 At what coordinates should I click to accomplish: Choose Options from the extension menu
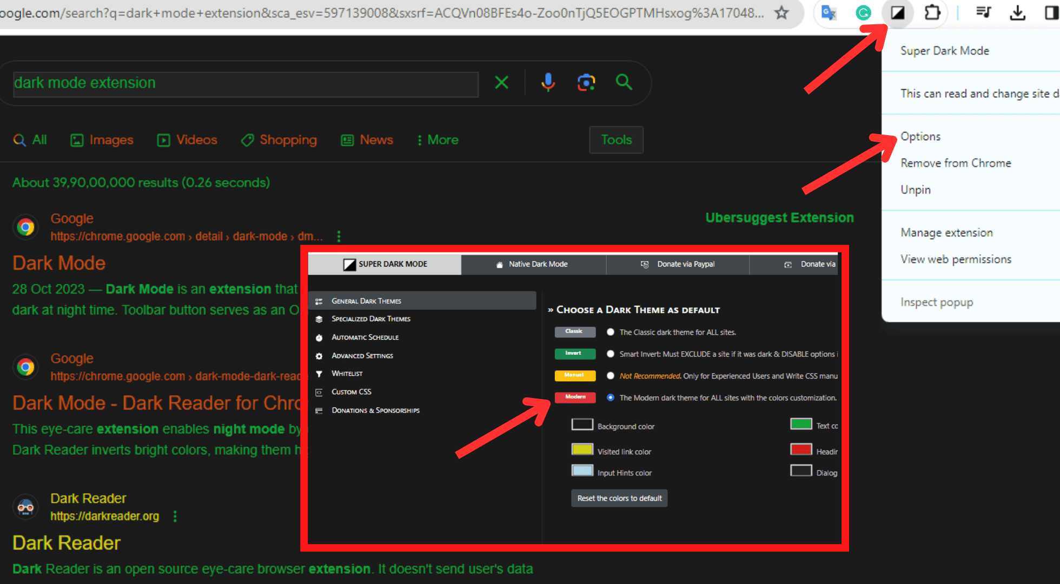[920, 136]
